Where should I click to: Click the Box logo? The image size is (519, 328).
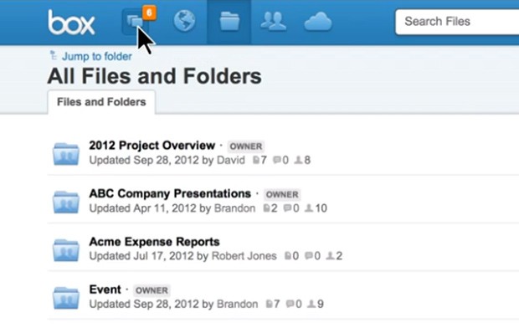pos(71,23)
